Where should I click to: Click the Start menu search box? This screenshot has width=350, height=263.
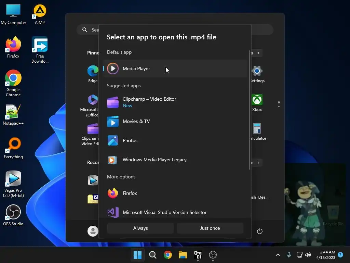(x=175, y=30)
